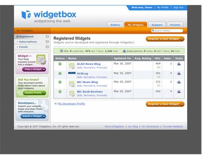The image size is (202, 156).
Task: Click the Make a Blidget button
Action: pos(34,69)
